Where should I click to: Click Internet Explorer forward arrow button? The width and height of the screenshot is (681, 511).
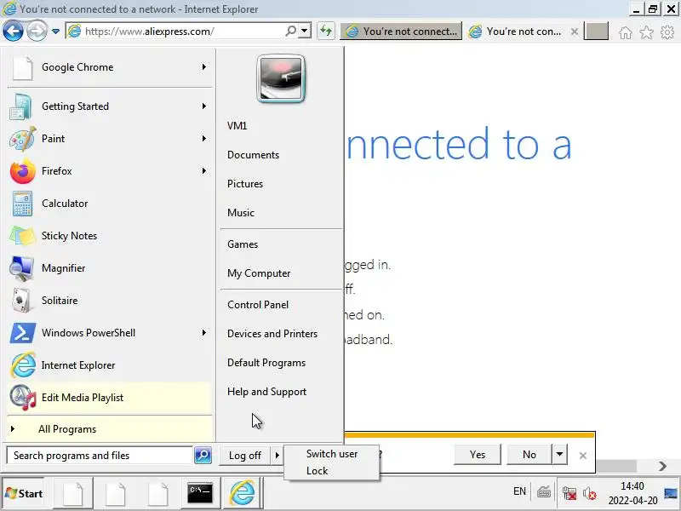(37, 32)
